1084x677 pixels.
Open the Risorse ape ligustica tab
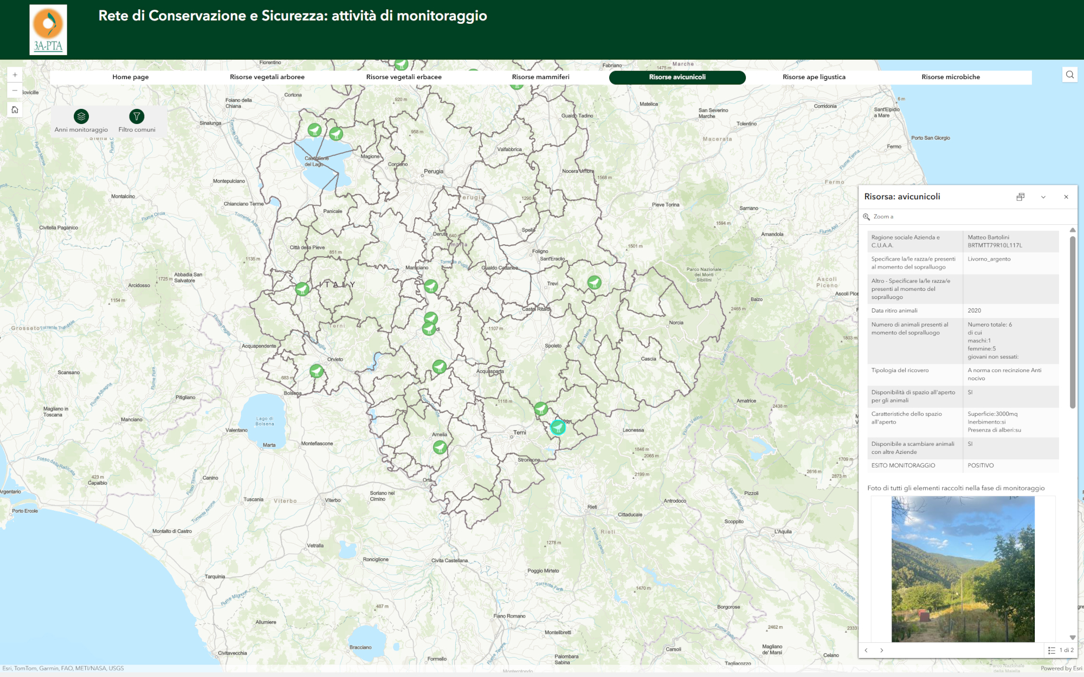(814, 77)
